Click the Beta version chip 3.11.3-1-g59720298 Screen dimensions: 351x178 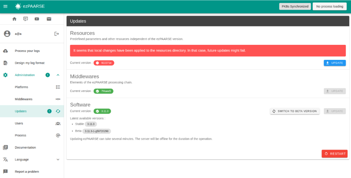click(x=97, y=131)
